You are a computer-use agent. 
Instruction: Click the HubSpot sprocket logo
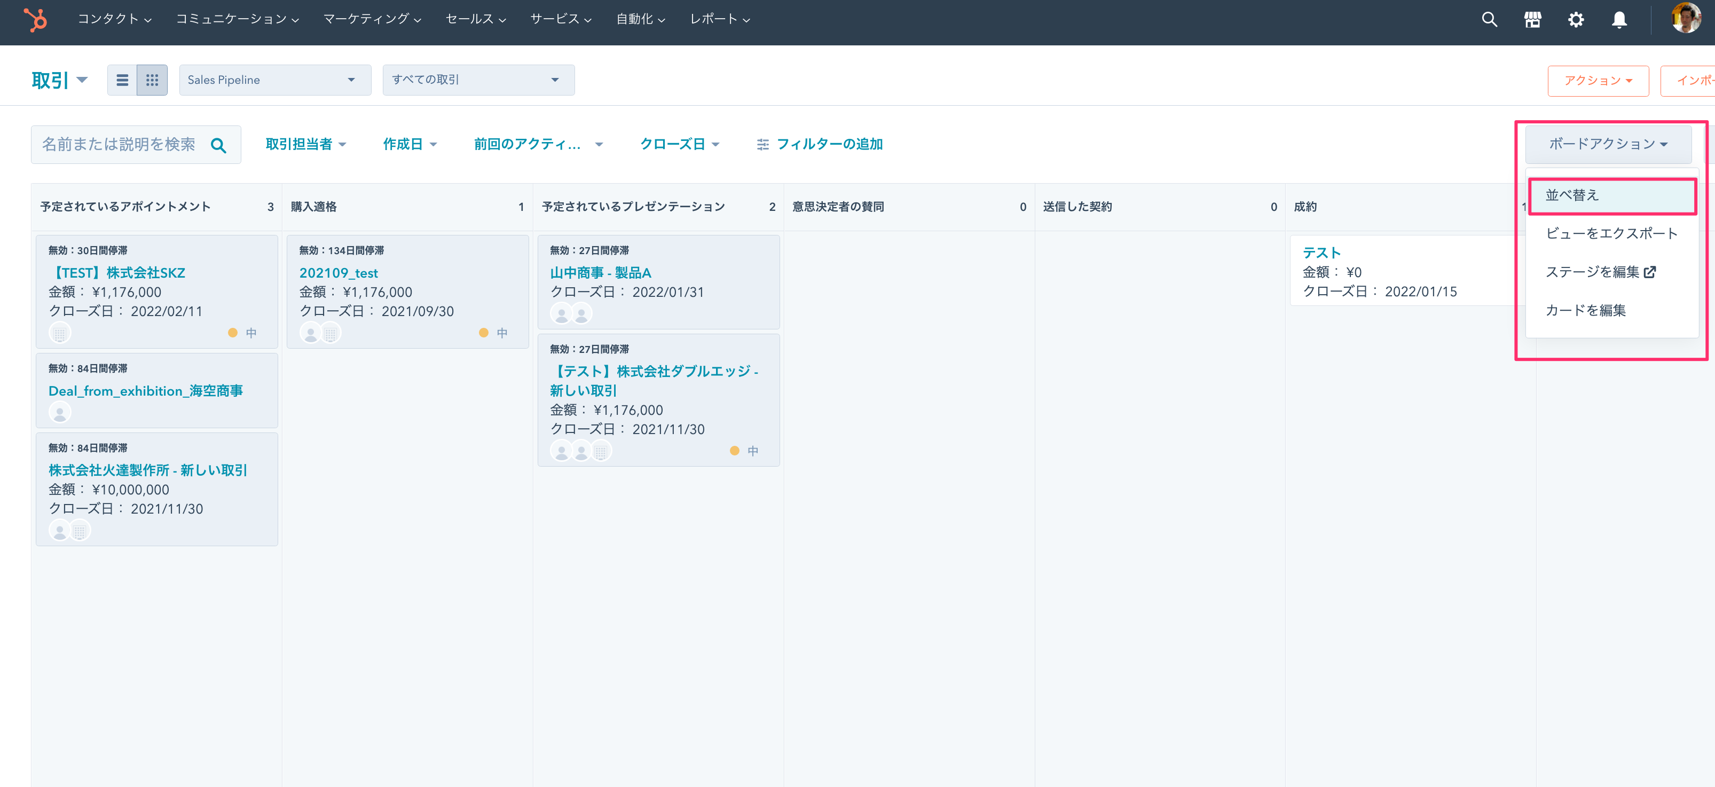35,19
